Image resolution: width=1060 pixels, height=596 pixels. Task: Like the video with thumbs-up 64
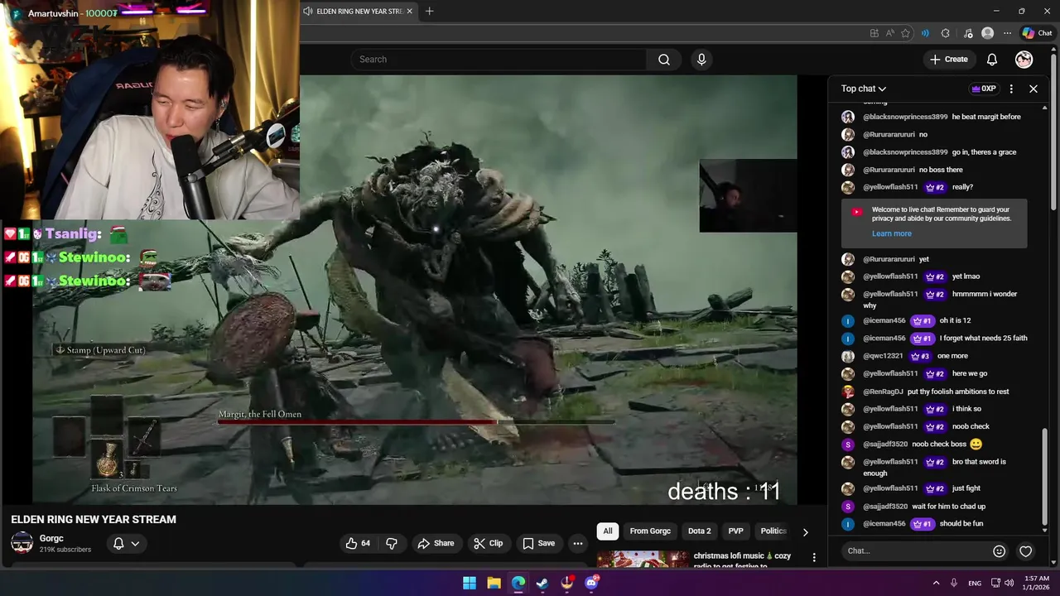358,543
